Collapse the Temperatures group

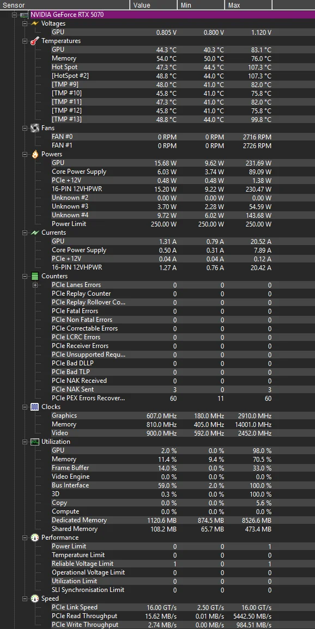point(25,41)
